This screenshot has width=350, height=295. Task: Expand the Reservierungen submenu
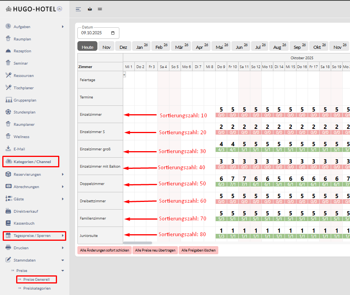pos(63,175)
